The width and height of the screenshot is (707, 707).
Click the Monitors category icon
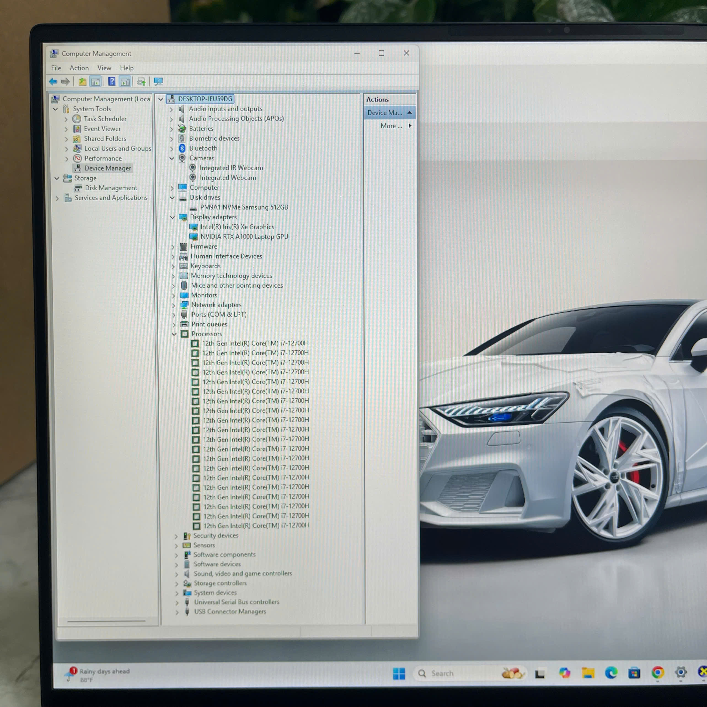pyautogui.click(x=184, y=295)
